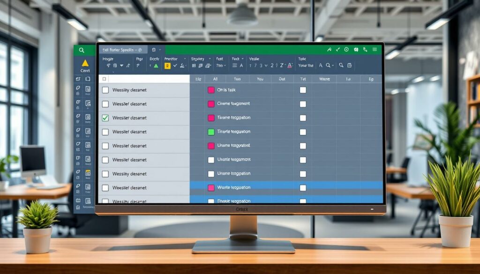Click the phone icon in the green title bar

click(x=365, y=49)
